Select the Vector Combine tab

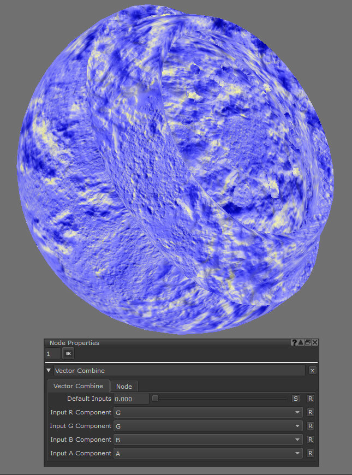pos(78,386)
